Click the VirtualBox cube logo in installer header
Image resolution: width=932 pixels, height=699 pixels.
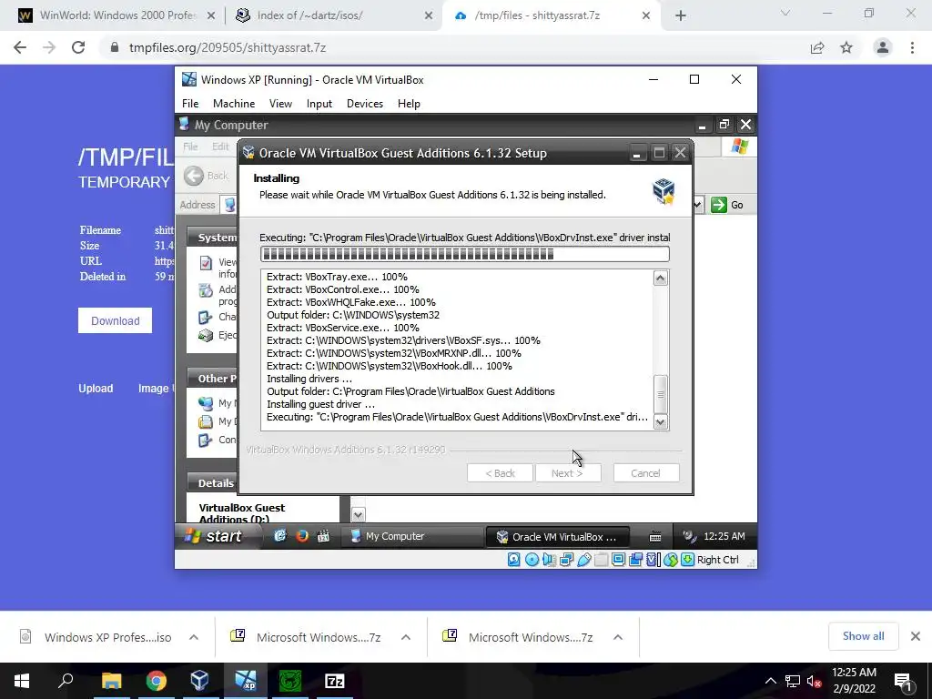click(x=664, y=191)
